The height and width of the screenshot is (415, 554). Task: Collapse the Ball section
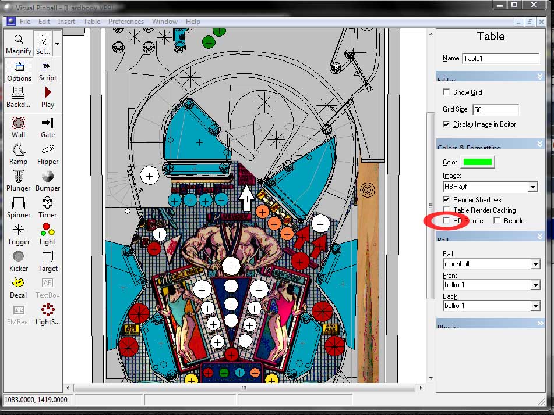[539, 236]
